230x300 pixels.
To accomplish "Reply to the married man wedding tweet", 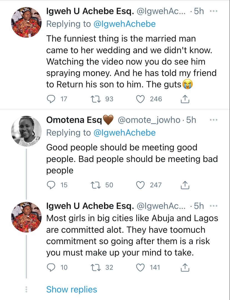I will (x=50, y=99).
